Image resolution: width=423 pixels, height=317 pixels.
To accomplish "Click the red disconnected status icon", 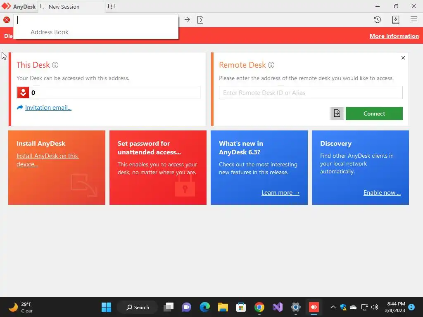I will click(7, 20).
